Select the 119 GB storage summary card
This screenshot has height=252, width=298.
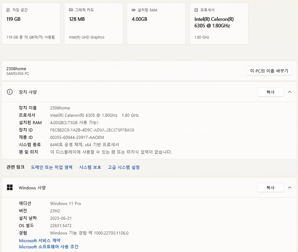tap(31, 24)
